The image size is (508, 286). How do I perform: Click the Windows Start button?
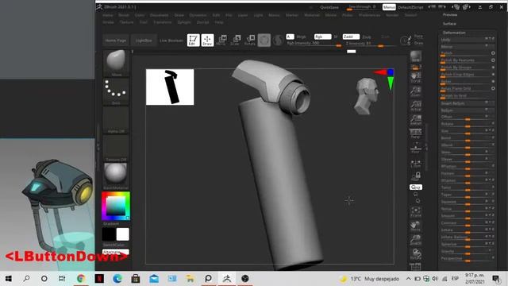9,278
